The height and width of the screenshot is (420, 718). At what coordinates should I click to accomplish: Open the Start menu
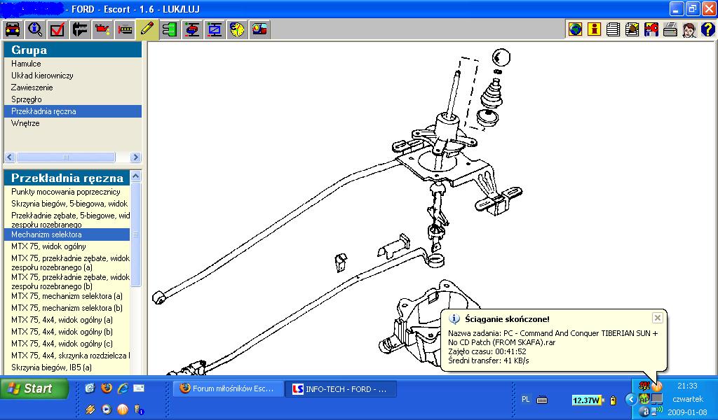click(x=34, y=388)
